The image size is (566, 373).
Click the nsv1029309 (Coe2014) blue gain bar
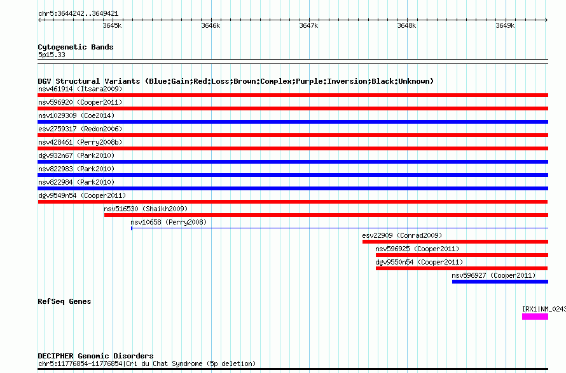293,122
